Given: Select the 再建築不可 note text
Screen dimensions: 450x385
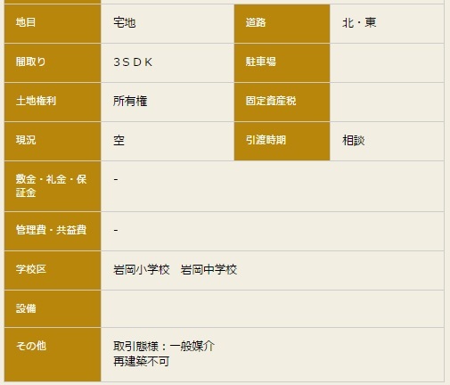Looking at the screenshot, I should click(x=142, y=362).
